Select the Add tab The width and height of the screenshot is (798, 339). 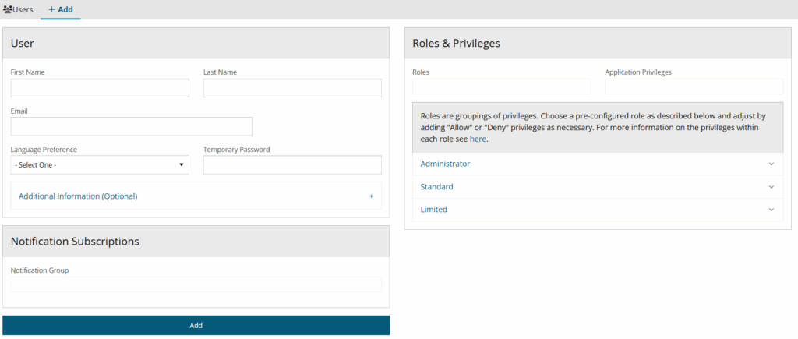[61, 9]
